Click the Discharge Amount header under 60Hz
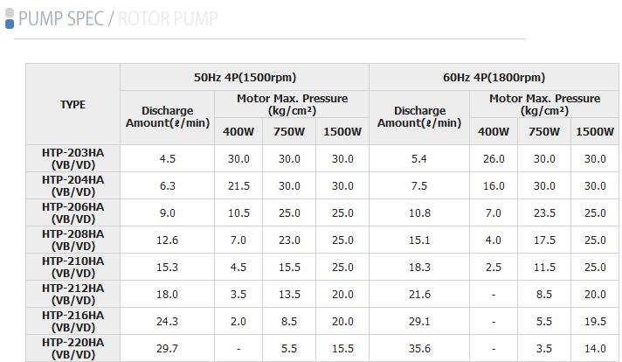Screen dimensions: 622x362 (x=419, y=117)
